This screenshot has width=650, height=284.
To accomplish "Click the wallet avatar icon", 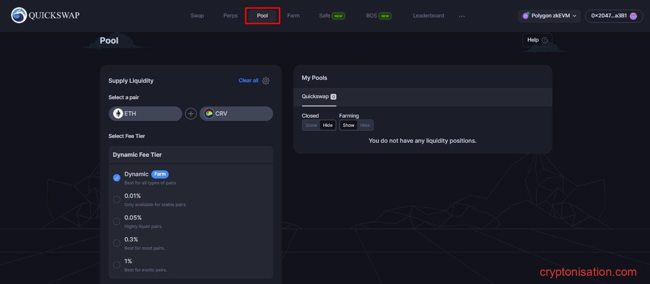I will click(633, 16).
